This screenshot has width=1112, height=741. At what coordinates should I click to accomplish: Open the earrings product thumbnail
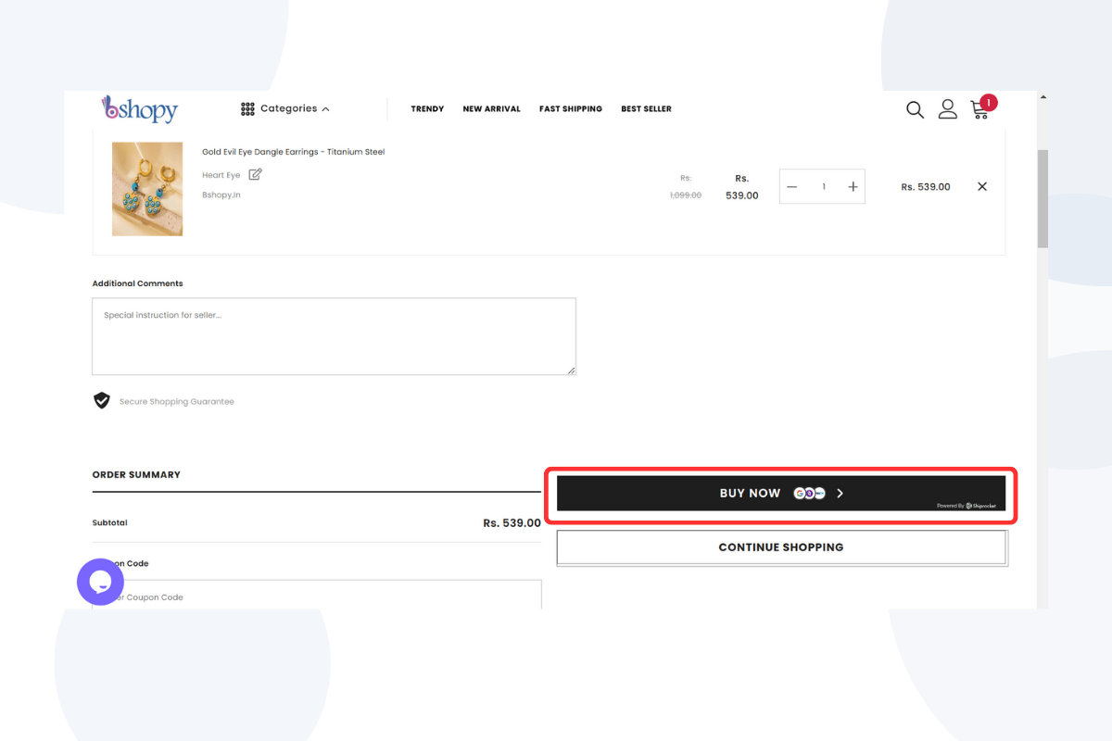pos(147,189)
